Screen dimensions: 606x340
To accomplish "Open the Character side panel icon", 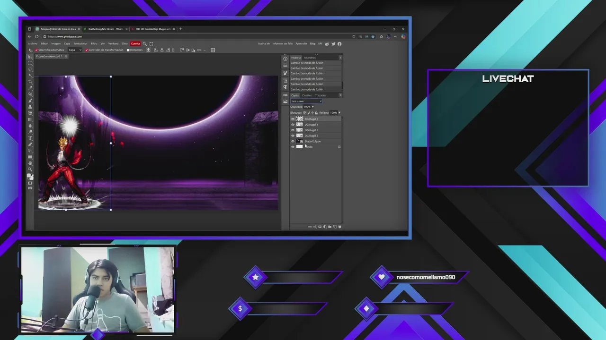I will 285,81.
